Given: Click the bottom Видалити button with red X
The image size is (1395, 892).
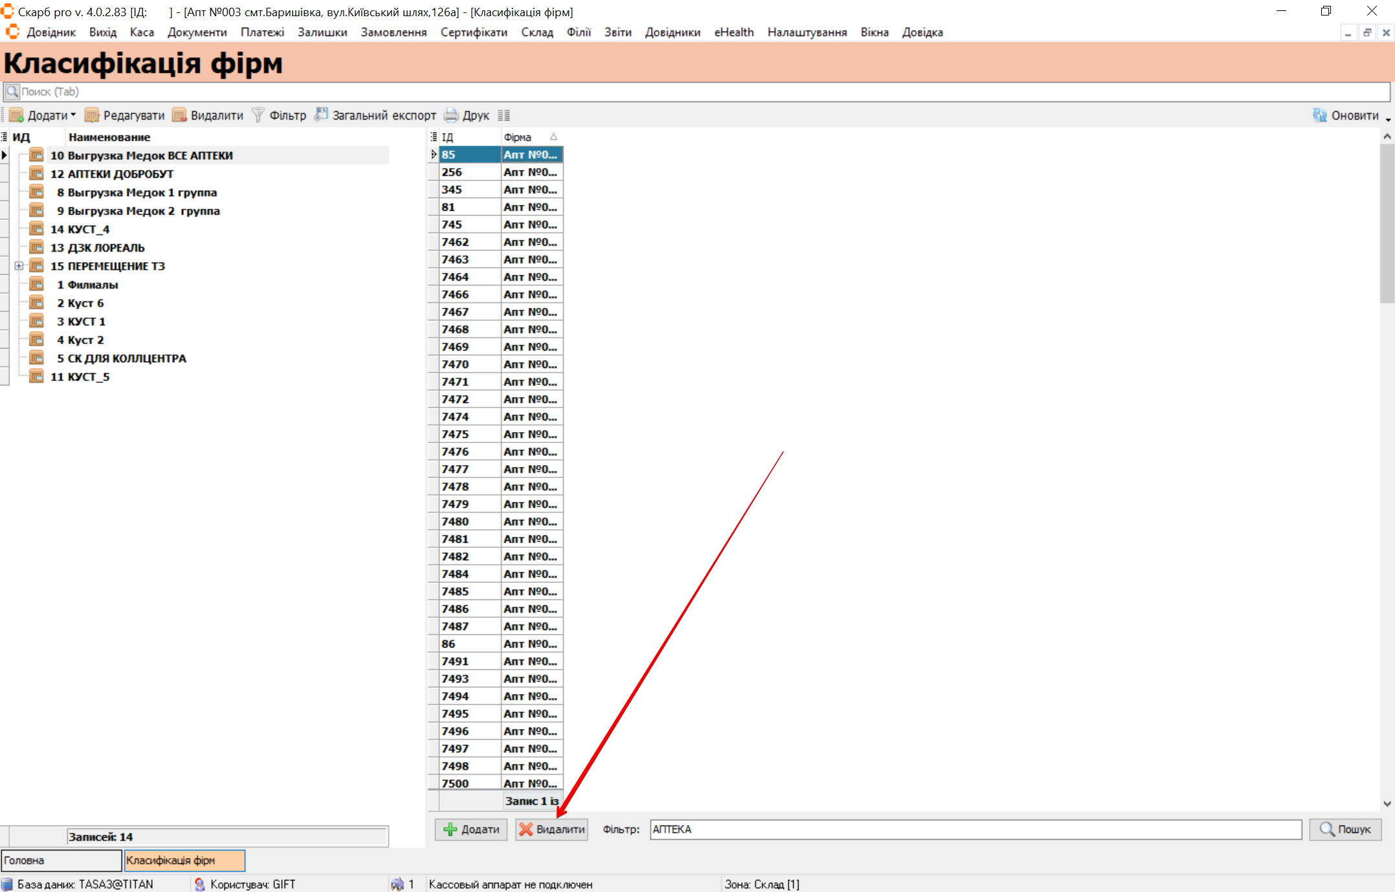Looking at the screenshot, I should tap(552, 829).
